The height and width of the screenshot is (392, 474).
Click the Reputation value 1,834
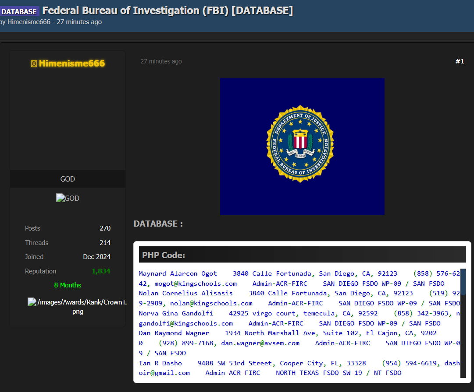point(101,271)
